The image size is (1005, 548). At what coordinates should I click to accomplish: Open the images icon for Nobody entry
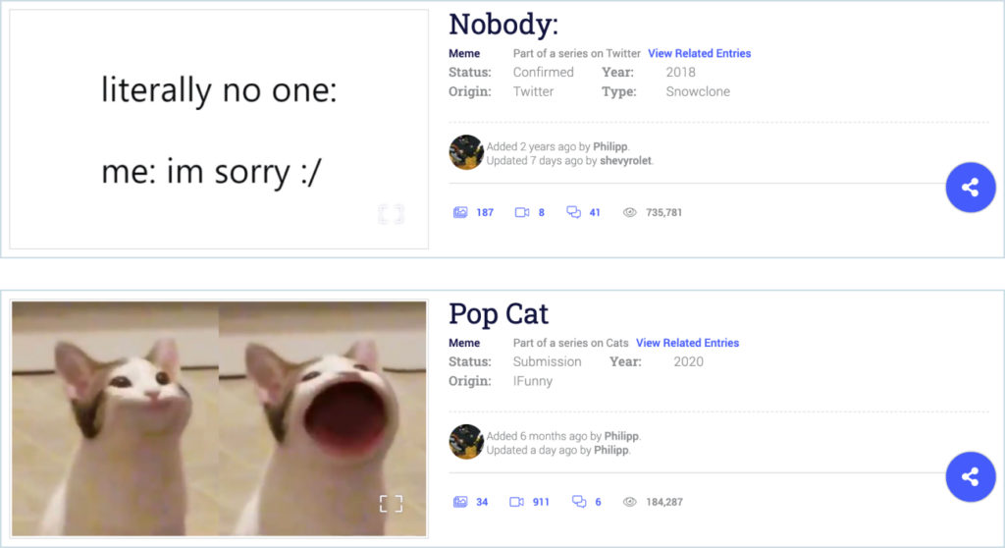click(460, 212)
